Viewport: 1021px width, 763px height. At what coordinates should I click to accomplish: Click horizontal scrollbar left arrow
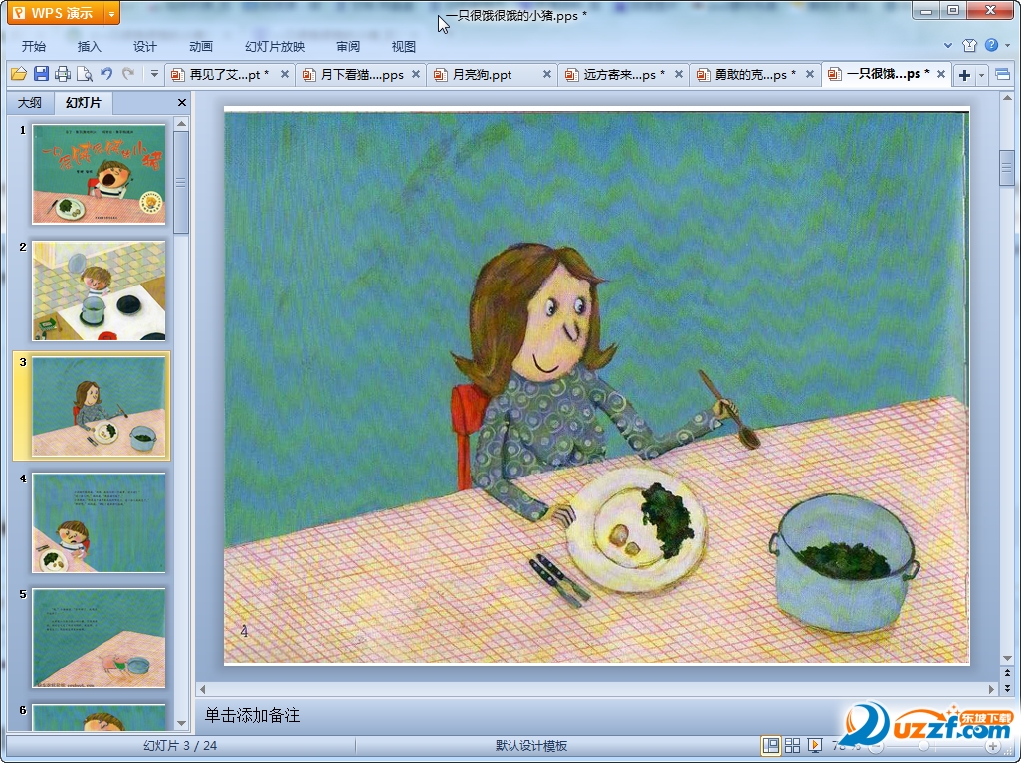(202, 689)
